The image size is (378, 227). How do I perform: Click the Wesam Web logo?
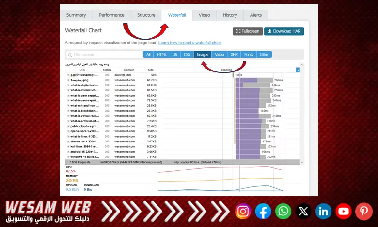coord(48,211)
